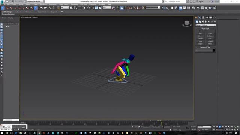
Task: Create a Sphere primitive
Action: 201,36
